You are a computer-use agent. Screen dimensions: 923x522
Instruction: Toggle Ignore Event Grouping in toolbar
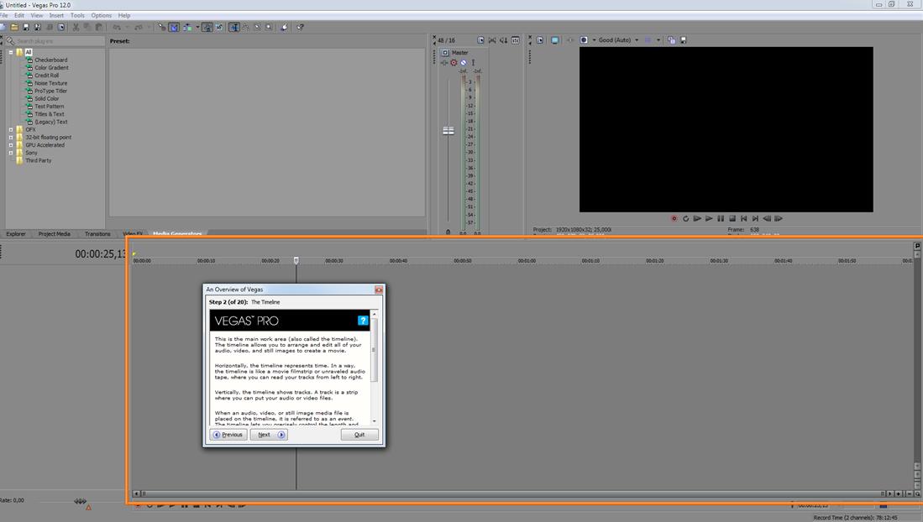pos(219,27)
